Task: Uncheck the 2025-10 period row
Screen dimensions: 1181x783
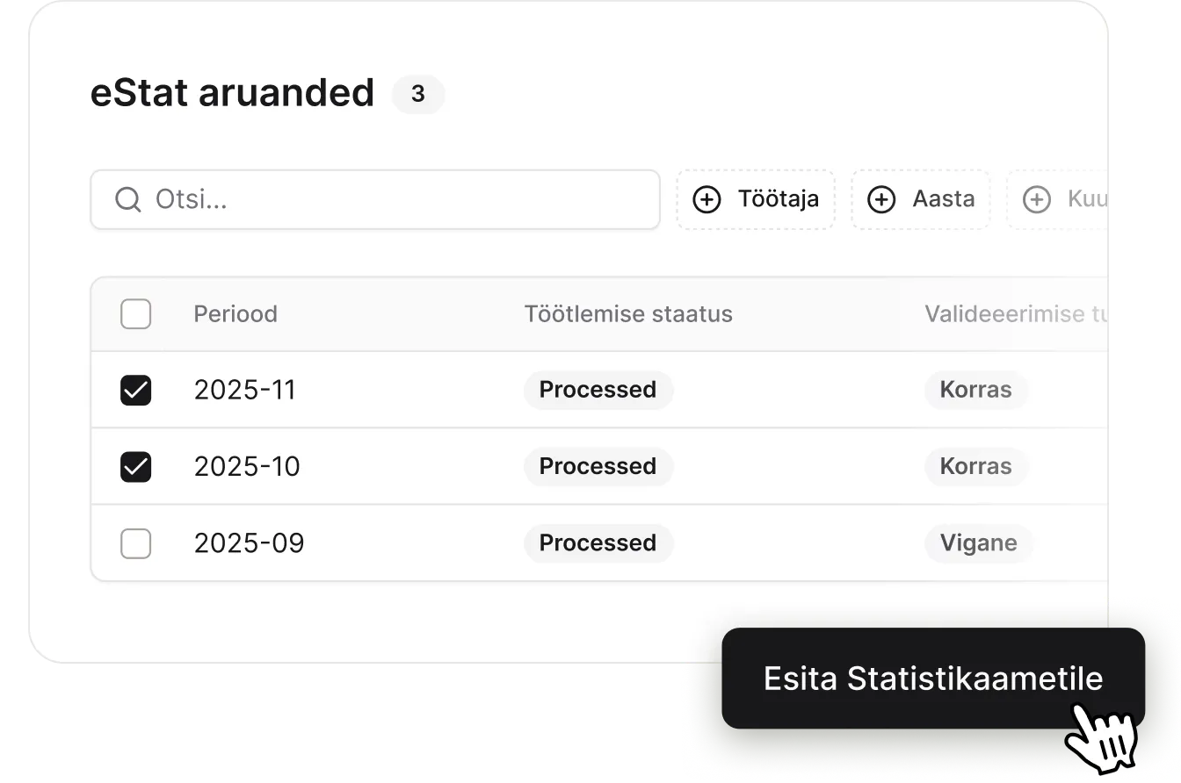Action: pos(136,466)
